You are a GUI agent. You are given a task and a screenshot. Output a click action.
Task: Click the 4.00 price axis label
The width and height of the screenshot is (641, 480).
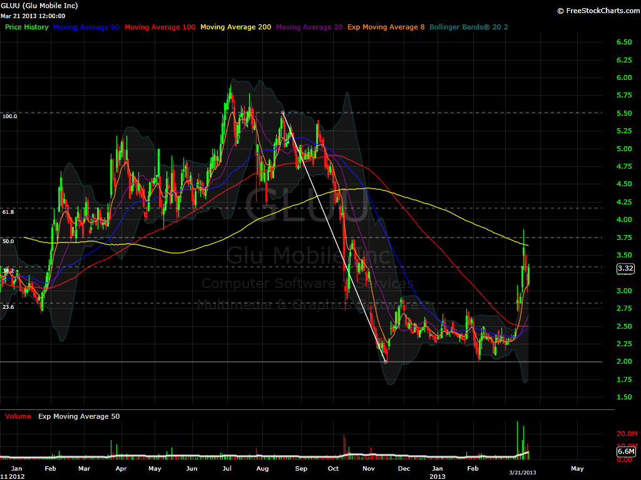tap(624, 219)
